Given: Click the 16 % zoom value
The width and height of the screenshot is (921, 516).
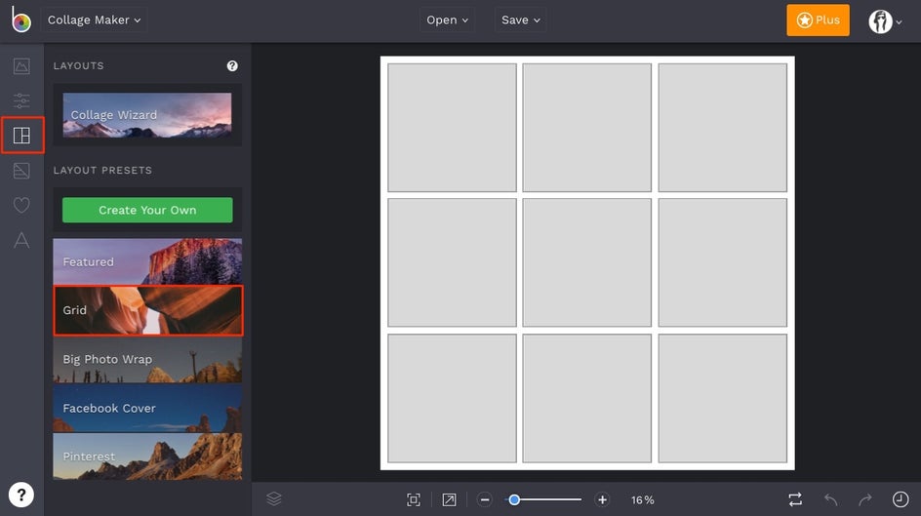Looking at the screenshot, I should point(643,500).
